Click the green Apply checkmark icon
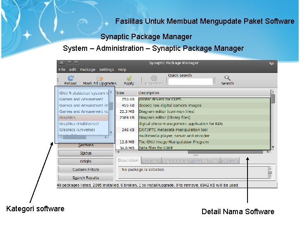The width and height of the screenshot is (300, 225). [x=129, y=78]
